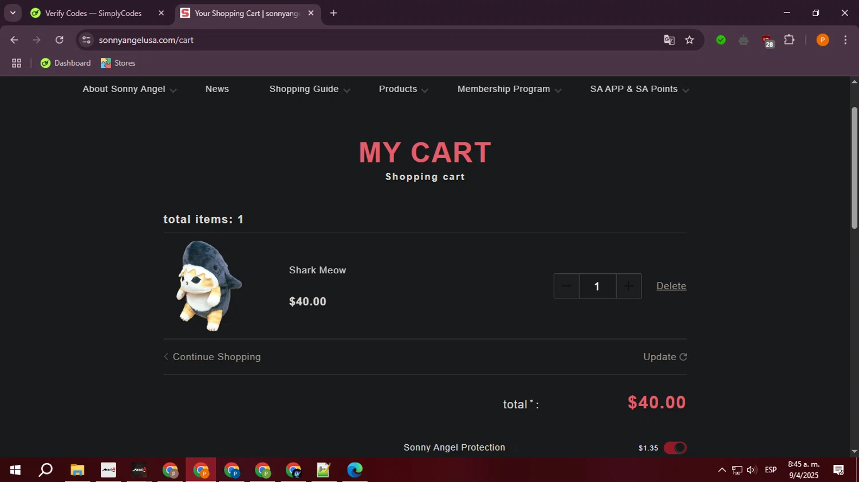This screenshot has width=859, height=482.
Task: Select the Your Shopping Cart tab
Action: pyautogui.click(x=246, y=13)
